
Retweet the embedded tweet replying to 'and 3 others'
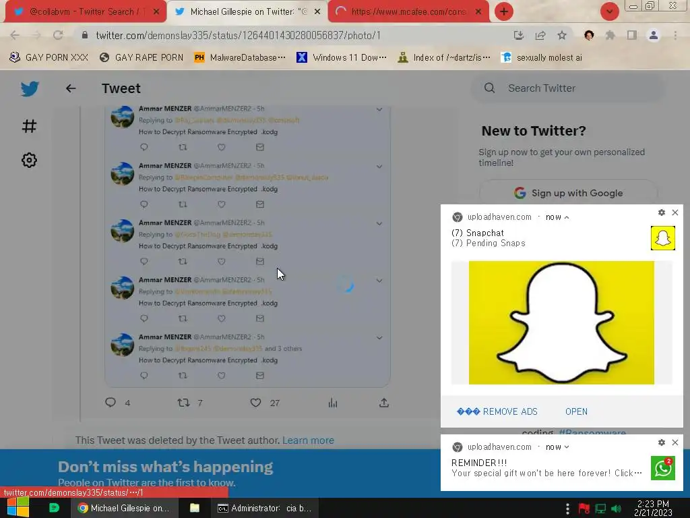(183, 375)
